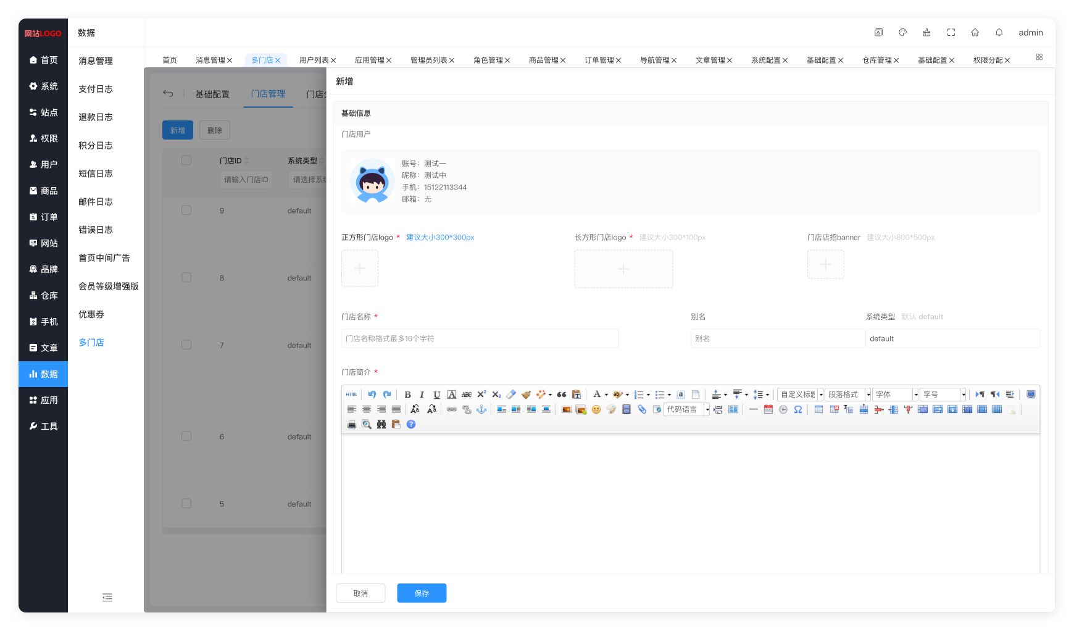Toggle bold formatting in the editor
Image resolution: width=1074 pixels, height=631 pixels.
407,395
